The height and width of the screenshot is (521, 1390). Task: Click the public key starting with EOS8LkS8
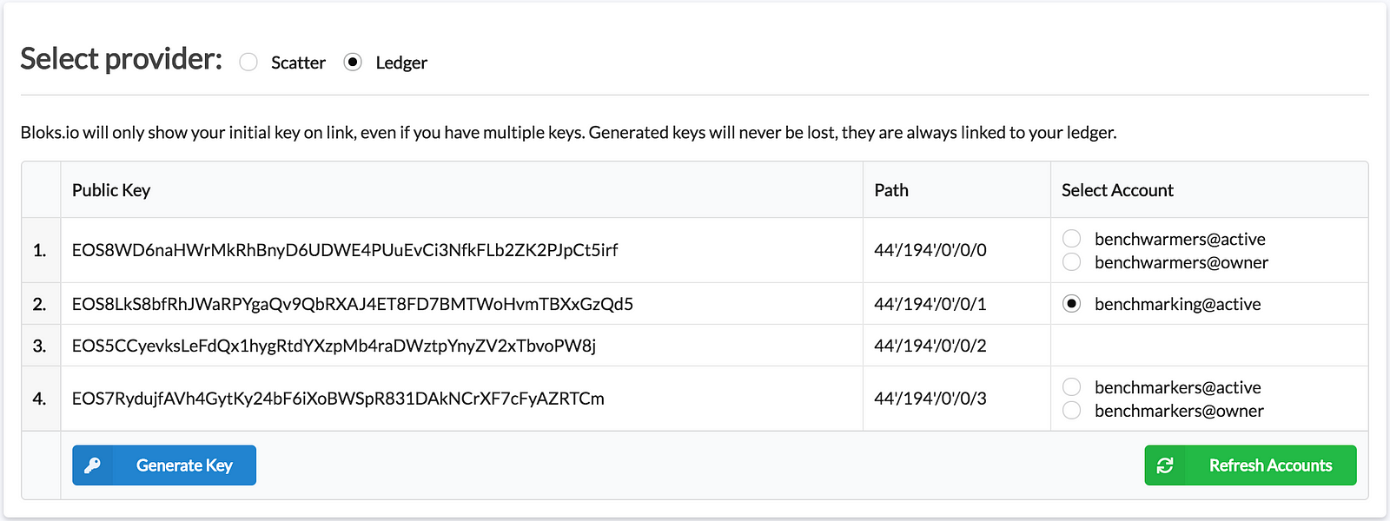[353, 304]
